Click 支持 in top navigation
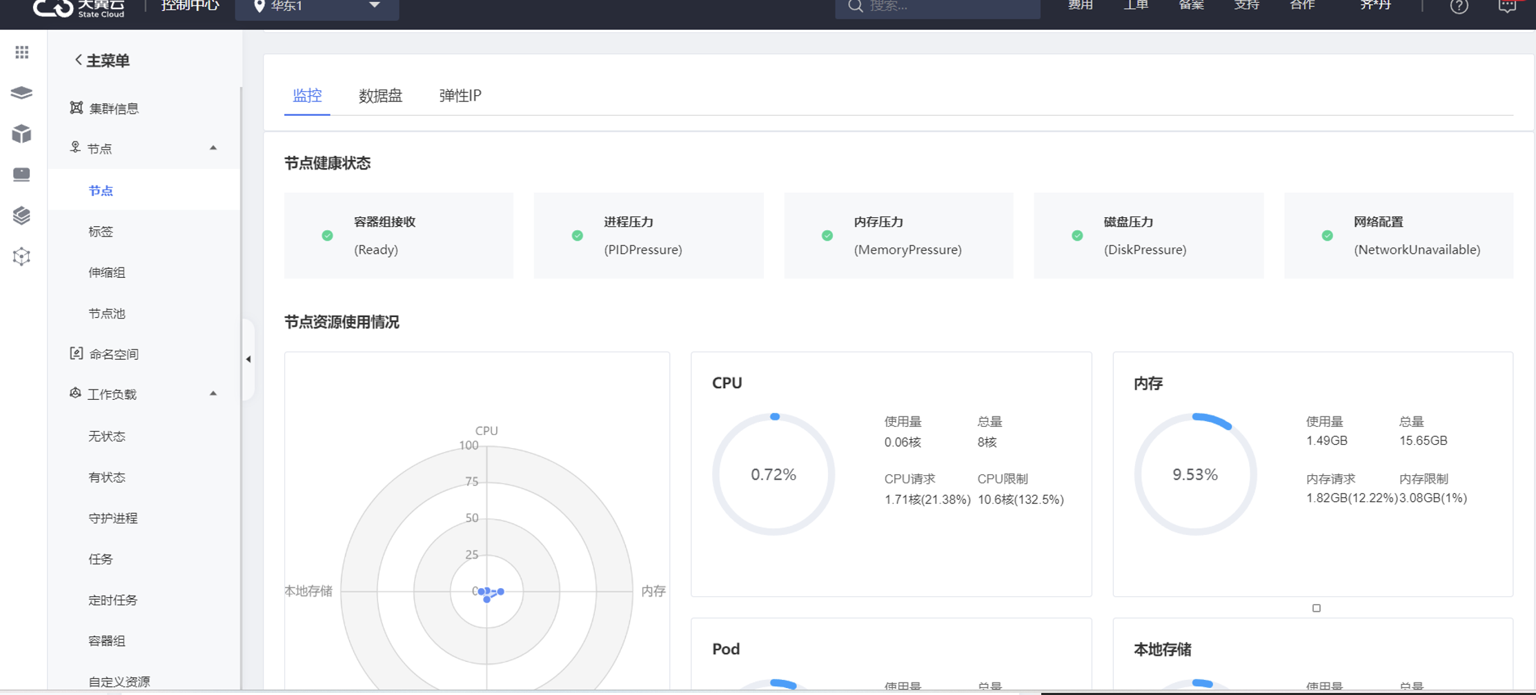 click(1247, 6)
